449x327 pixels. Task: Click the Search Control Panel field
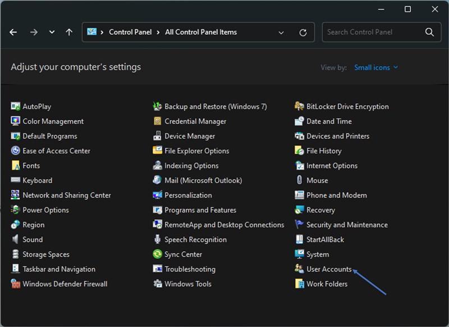pos(382,32)
